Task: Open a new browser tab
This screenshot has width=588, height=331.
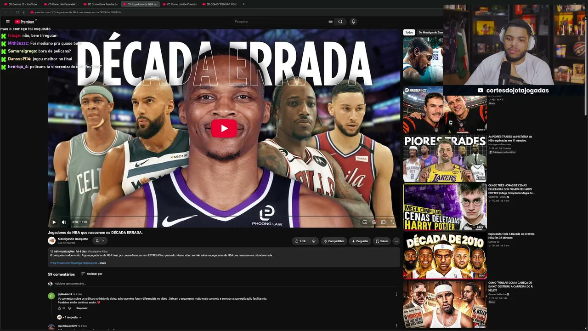Action: click(243, 4)
